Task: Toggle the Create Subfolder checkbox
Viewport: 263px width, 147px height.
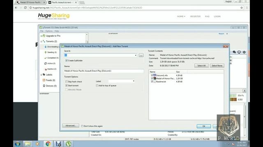Action: coord(67,60)
